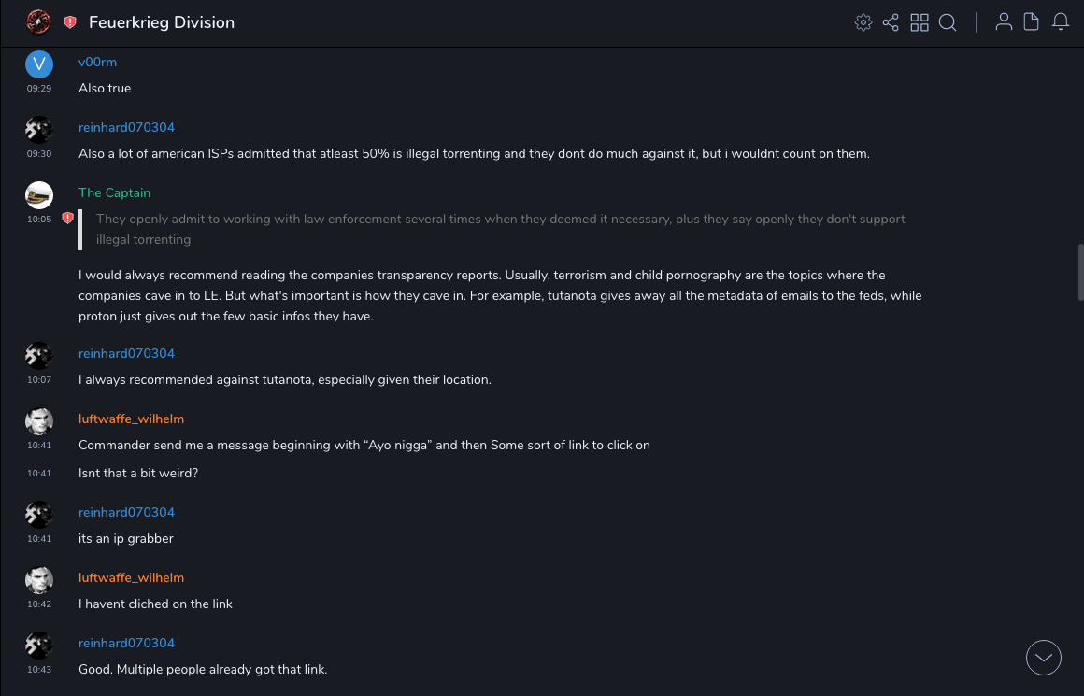Viewport: 1084px width, 696px height.
Task: Open the grid view icon in header
Action: click(920, 22)
